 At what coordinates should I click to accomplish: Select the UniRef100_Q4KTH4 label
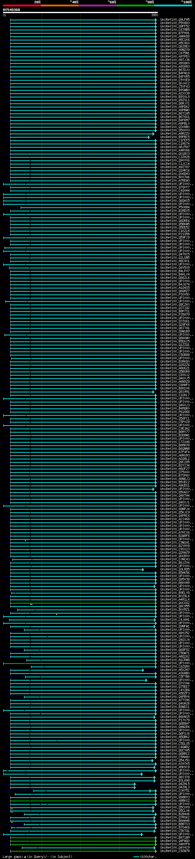coord(175,495)
